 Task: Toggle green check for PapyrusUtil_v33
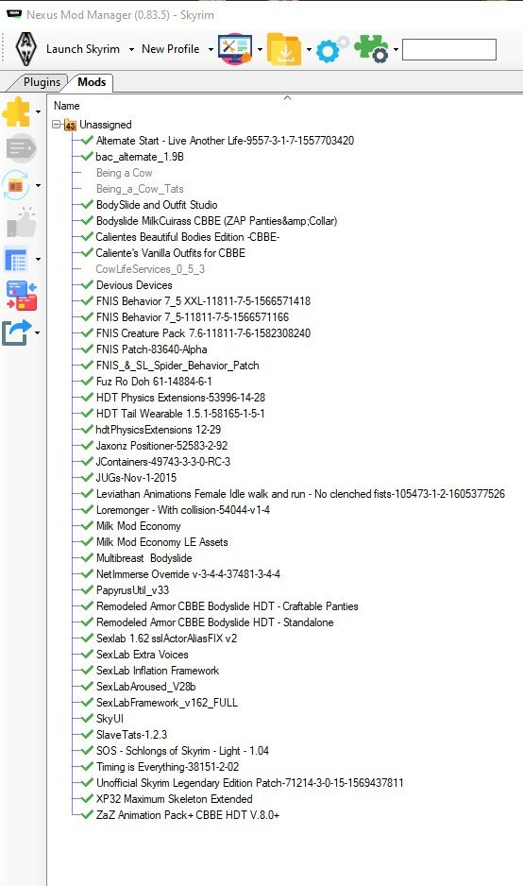coord(87,590)
